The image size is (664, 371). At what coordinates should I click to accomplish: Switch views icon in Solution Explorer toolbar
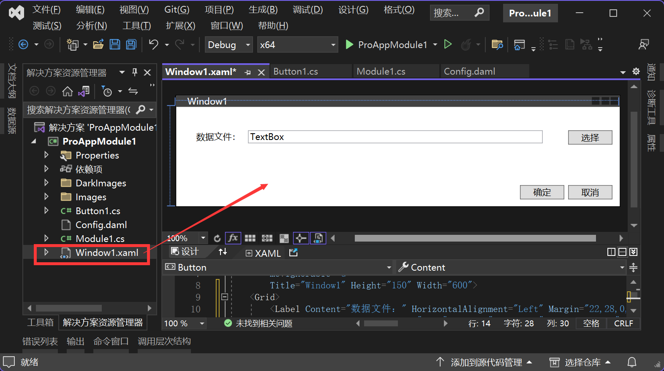click(x=84, y=91)
